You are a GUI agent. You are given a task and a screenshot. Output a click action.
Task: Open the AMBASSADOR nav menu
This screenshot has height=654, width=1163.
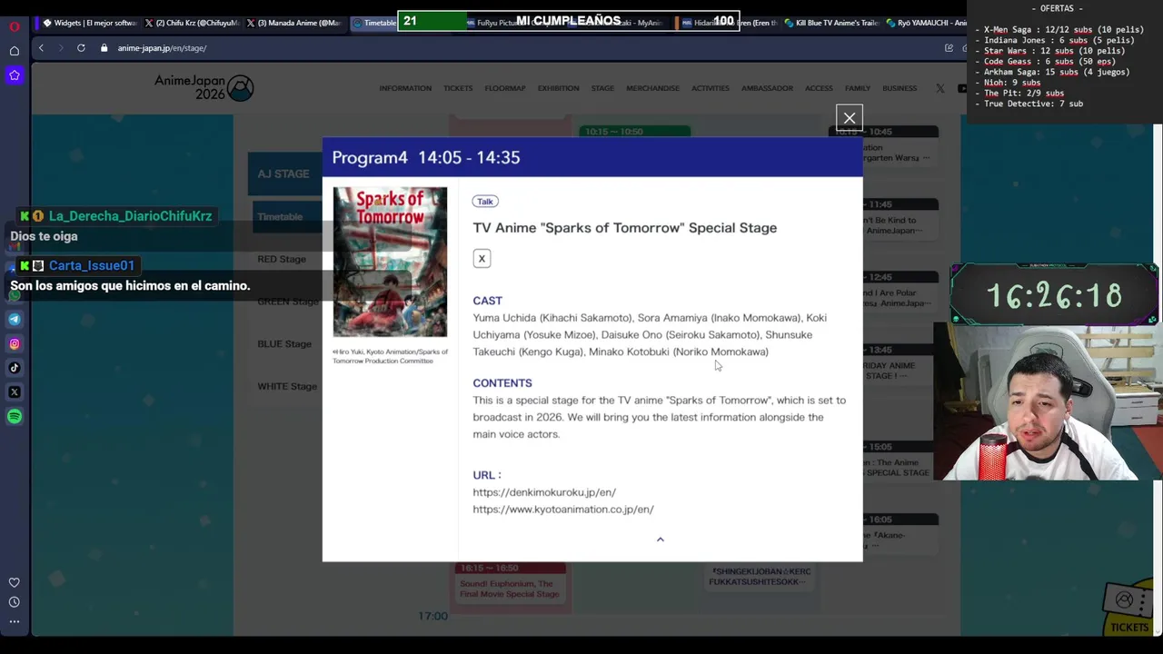click(767, 88)
